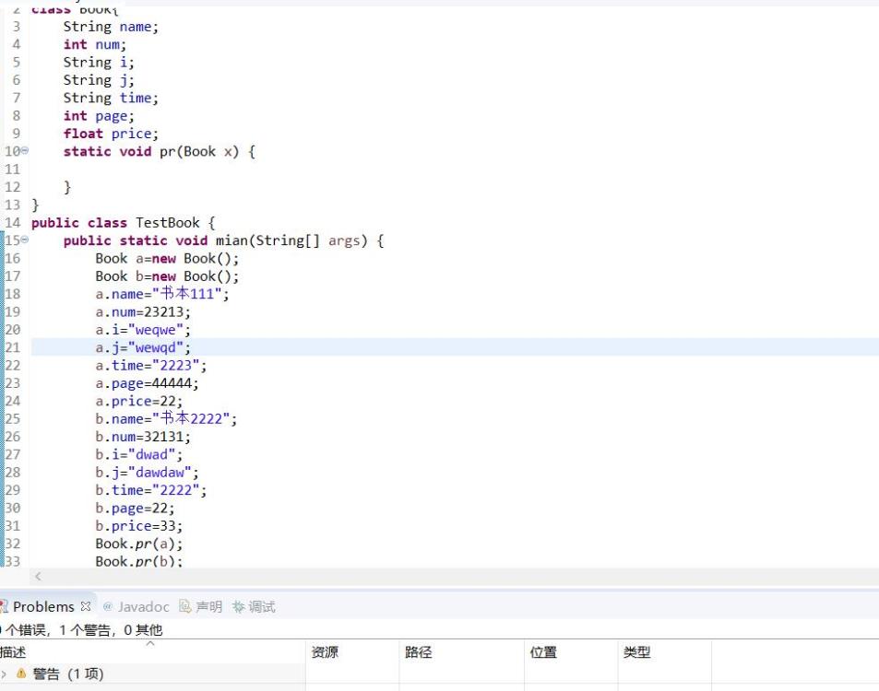
Task: Click line 'Book b=new Book();'
Action: 167,276
